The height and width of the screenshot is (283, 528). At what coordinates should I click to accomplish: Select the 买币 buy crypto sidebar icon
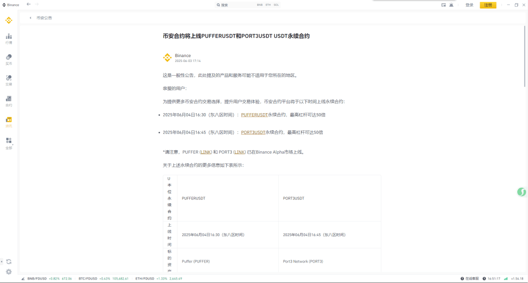pos(8,59)
